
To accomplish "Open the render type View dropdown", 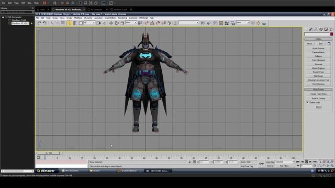I will tap(243, 22).
